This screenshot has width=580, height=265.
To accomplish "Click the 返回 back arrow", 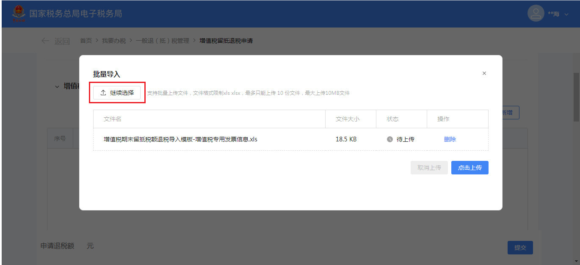I will tap(45, 41).
